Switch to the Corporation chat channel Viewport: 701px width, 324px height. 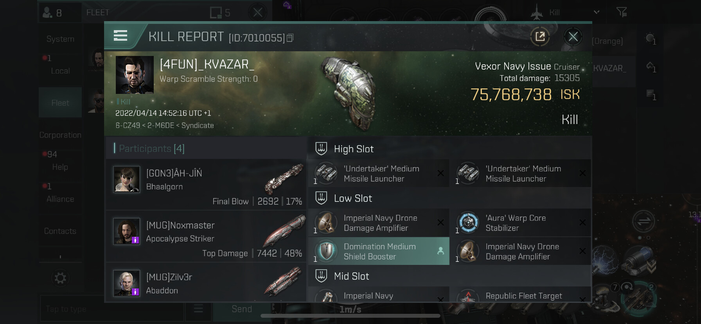60,135
